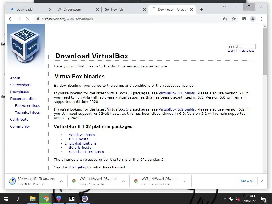Screen dimensions: 272x204
Task: Open the Community sidebar link
Action: click(20, 126)
